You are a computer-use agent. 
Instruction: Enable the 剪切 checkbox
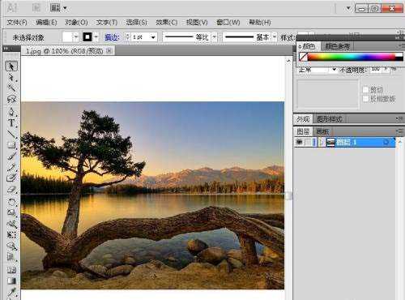coord(365,89)
